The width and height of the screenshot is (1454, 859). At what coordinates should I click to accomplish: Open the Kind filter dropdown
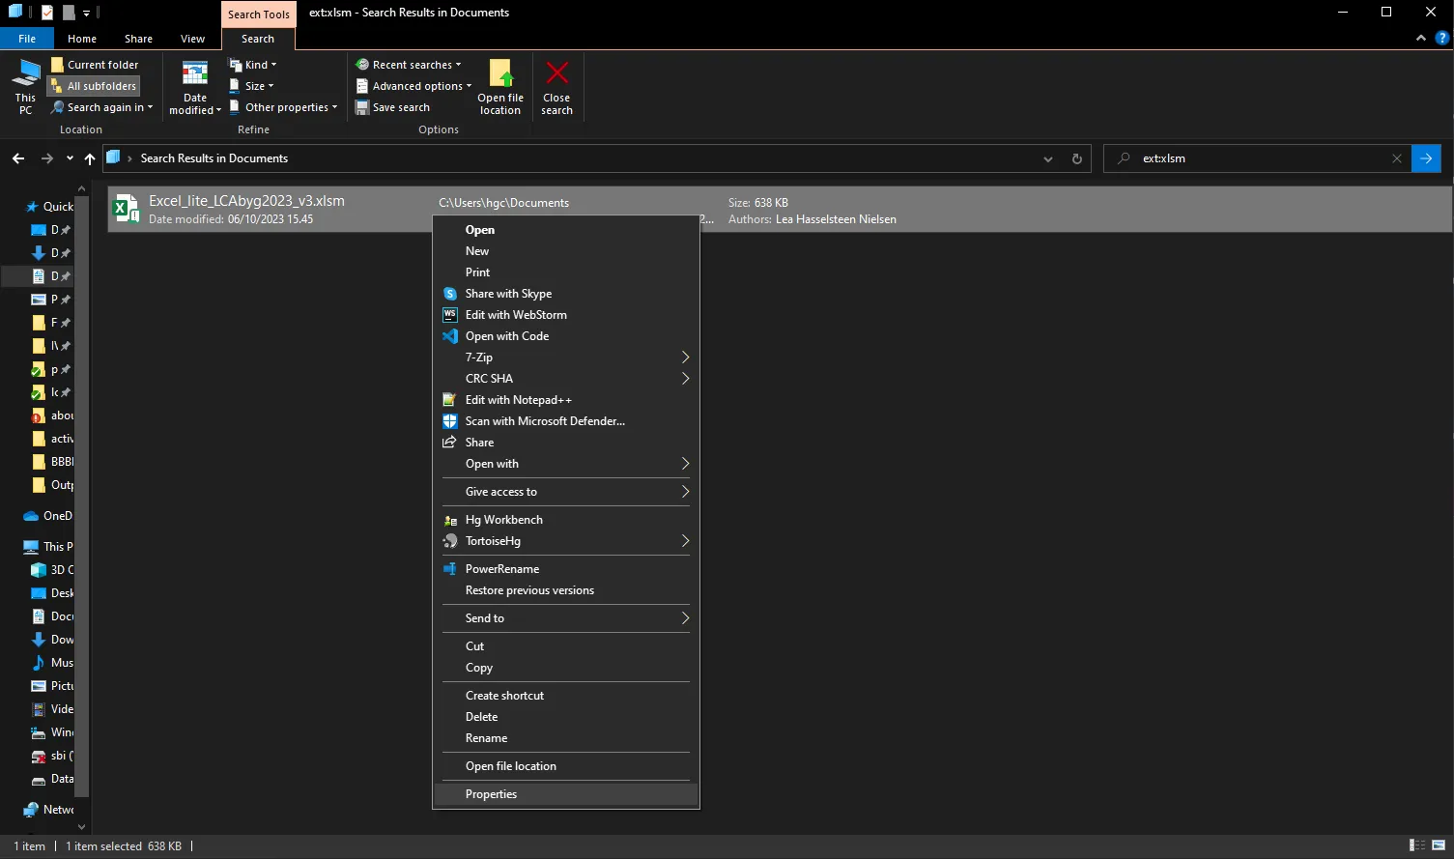click(253, 65)
